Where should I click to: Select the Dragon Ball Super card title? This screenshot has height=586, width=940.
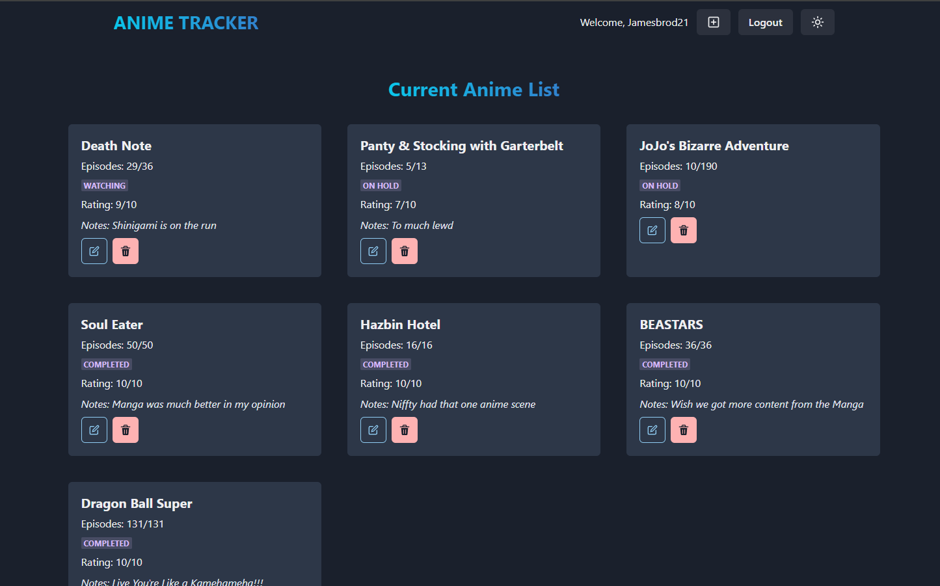(x=137, y=503)
